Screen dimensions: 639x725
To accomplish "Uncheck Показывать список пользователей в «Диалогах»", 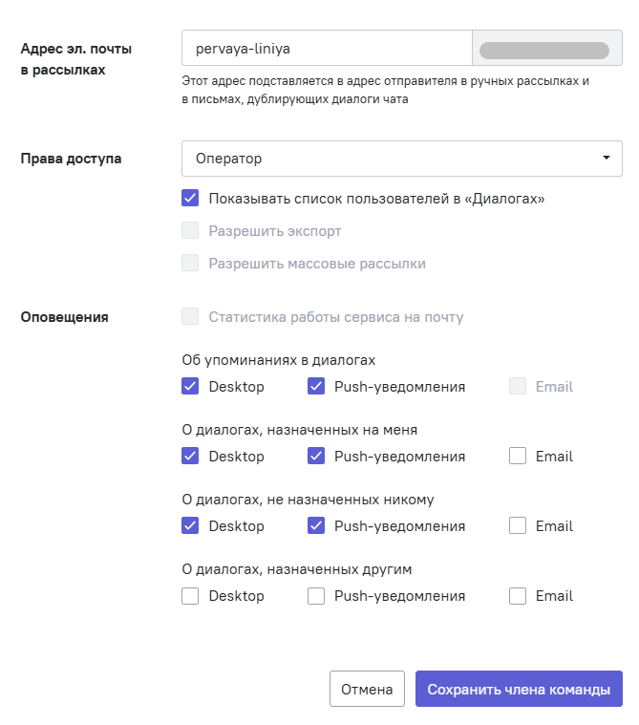I will click(190, 199).
